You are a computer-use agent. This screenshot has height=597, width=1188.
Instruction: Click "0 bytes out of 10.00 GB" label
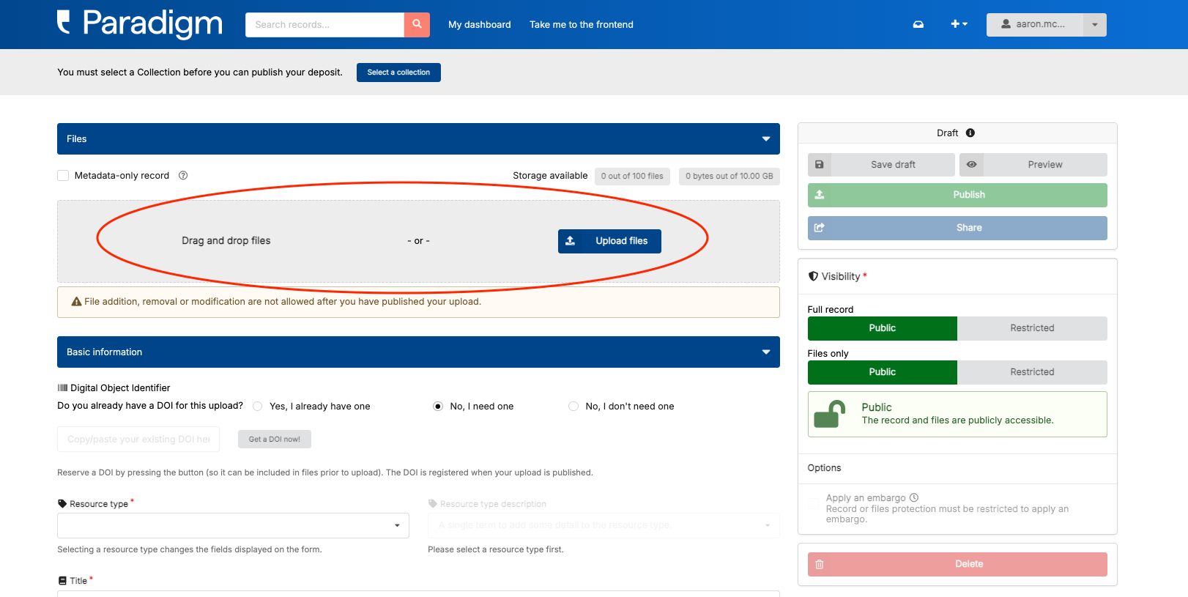click(x=729, y=176)
